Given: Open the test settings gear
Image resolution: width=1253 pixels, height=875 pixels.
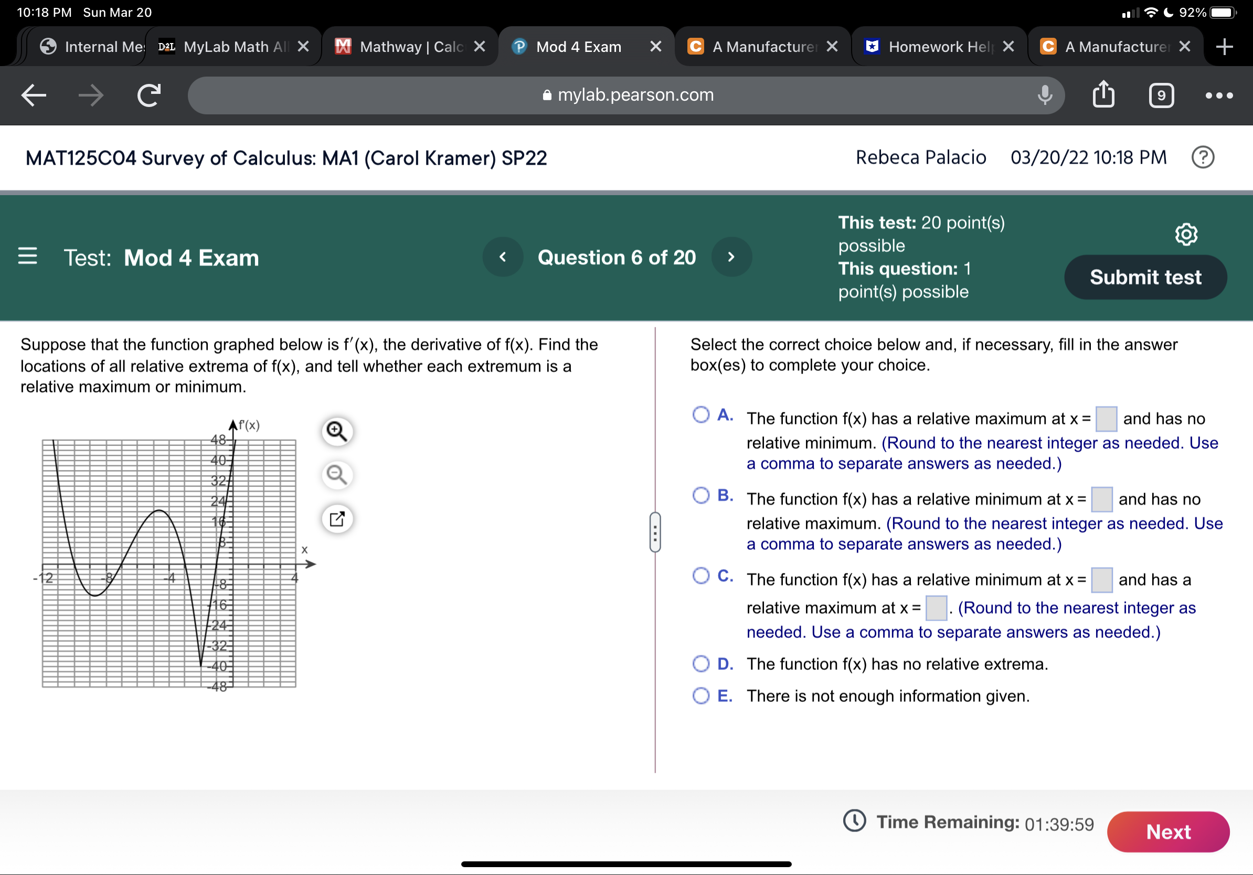Looking at the screenshot, I should (x=1187, y=234).
